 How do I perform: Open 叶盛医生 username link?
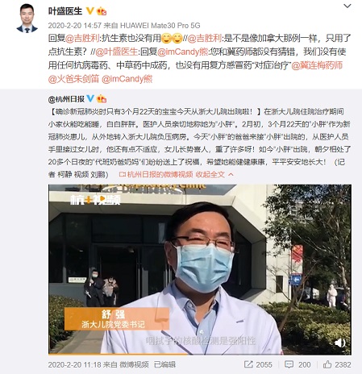tap(65, 11)
